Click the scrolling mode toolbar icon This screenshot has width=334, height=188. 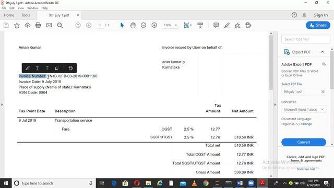click(200, 26)
